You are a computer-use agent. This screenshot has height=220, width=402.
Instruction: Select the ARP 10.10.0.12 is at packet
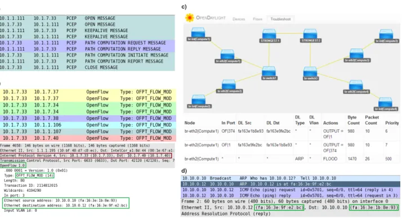pyautogui.click(x=291, y=184)
